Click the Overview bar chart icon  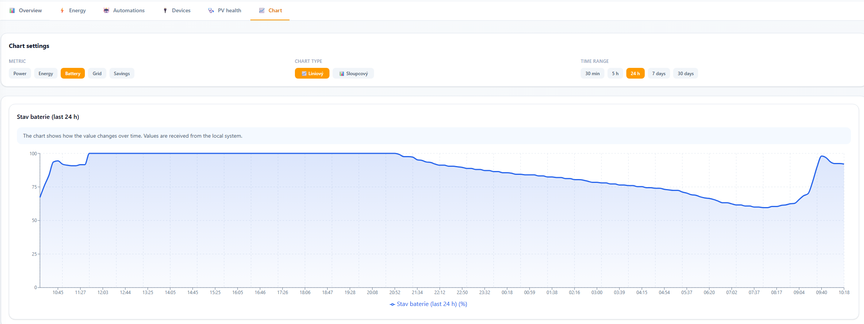[x=12, y=10]
